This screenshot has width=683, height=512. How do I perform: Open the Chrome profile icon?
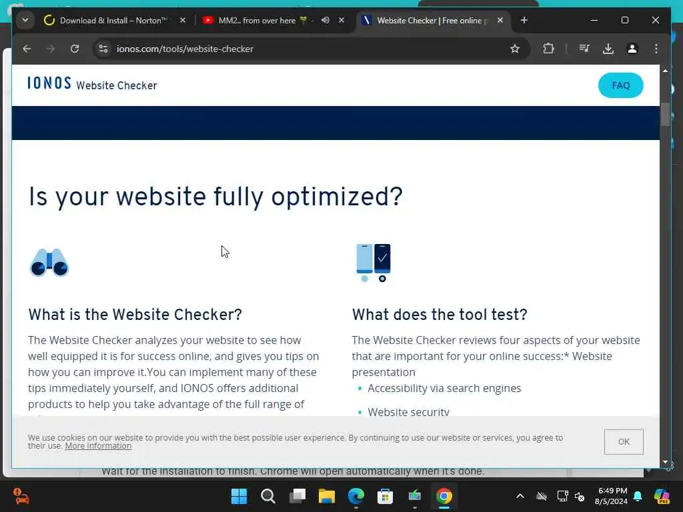[632, 49]
